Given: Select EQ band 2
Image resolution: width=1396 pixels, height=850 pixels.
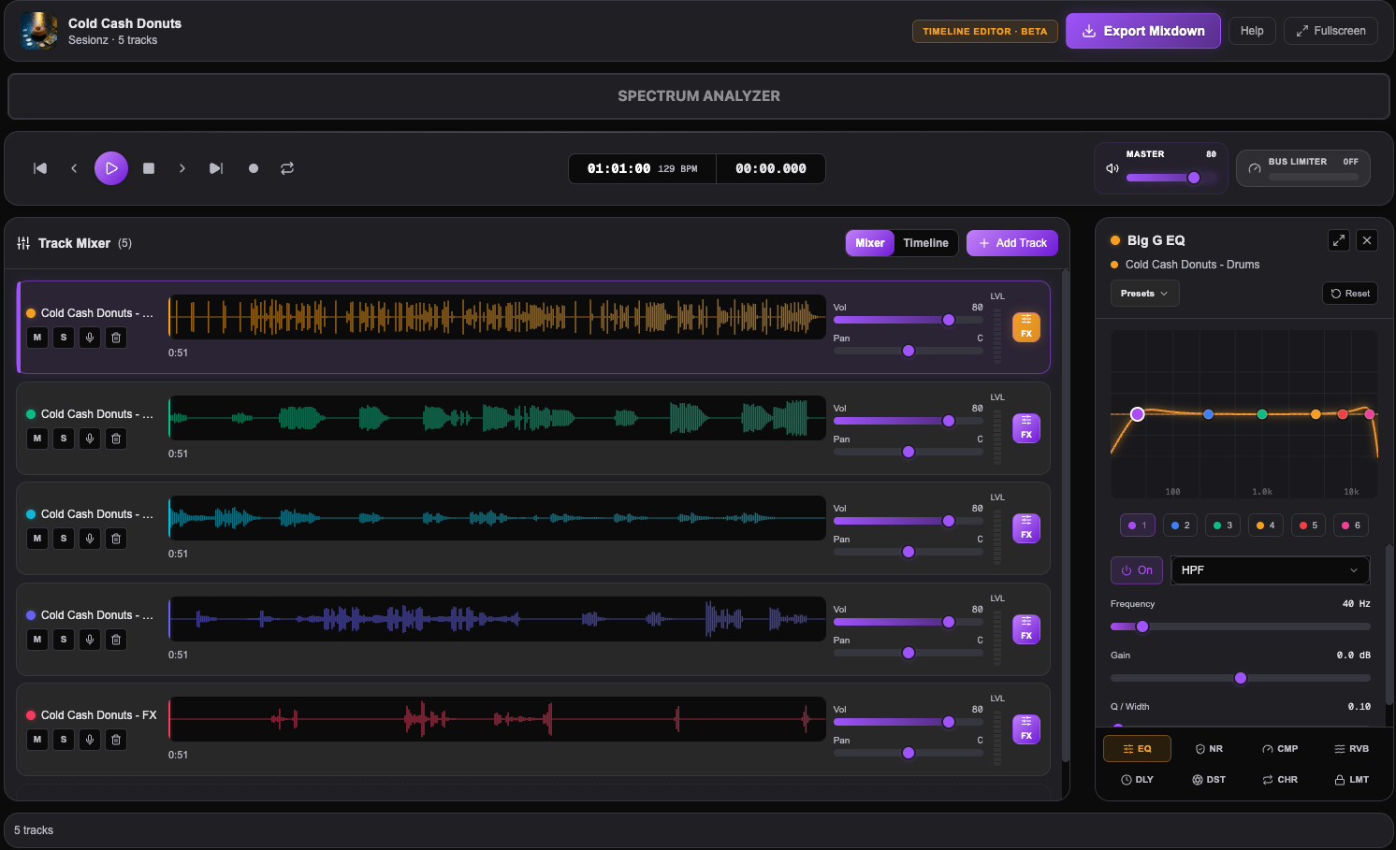Looking at the screenshot, I should click(1181, 526).
